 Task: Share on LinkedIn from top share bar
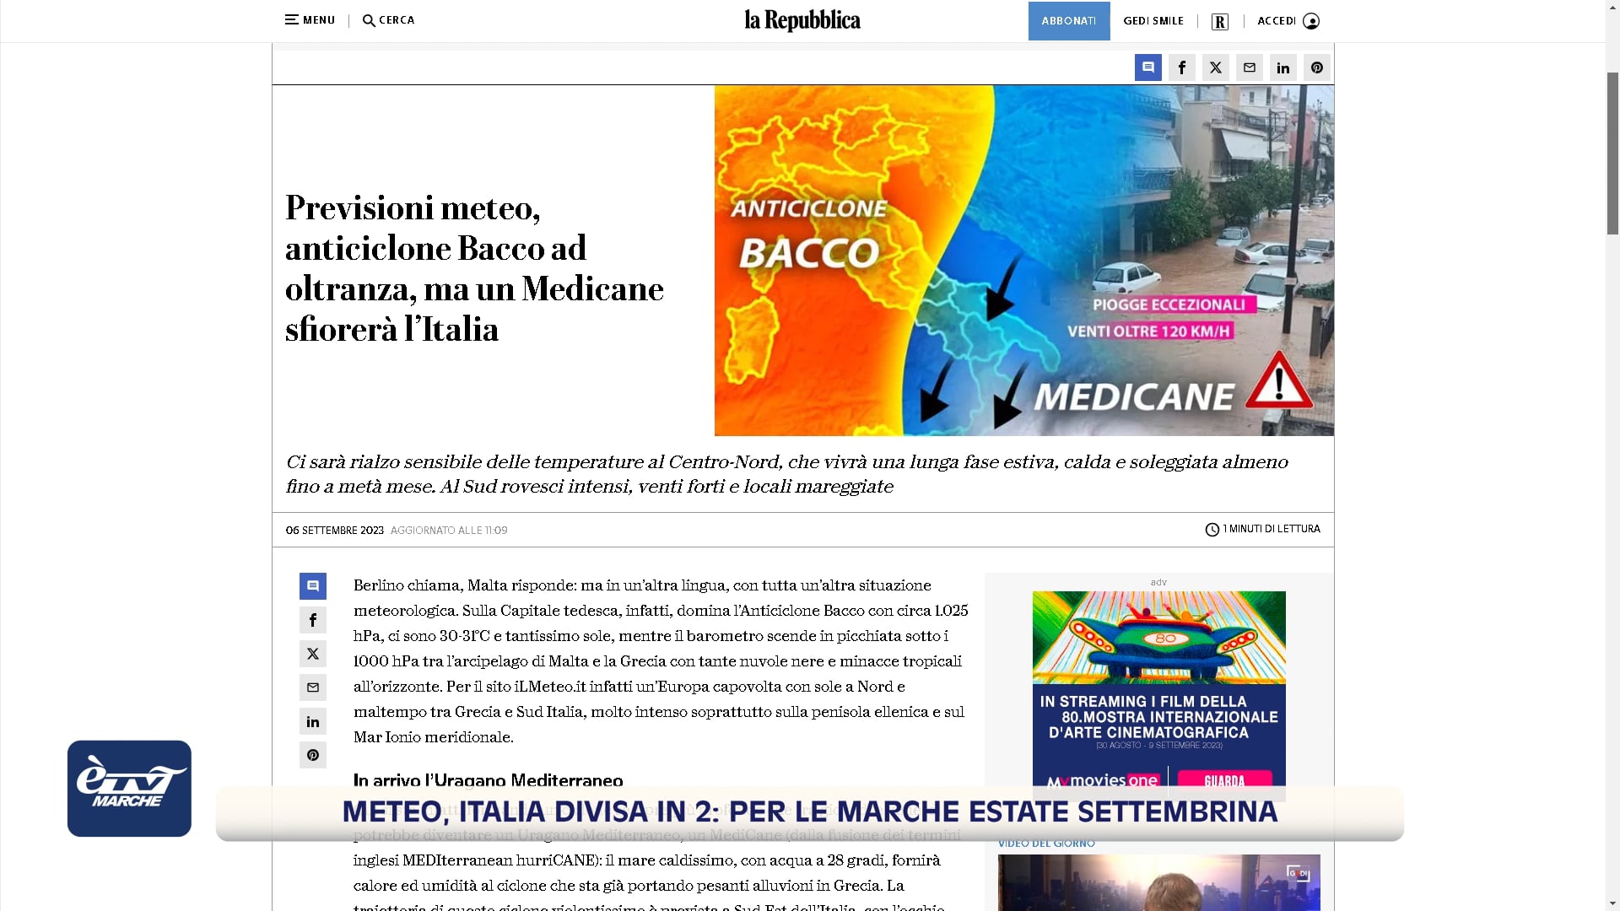[x=1283, y=67]
